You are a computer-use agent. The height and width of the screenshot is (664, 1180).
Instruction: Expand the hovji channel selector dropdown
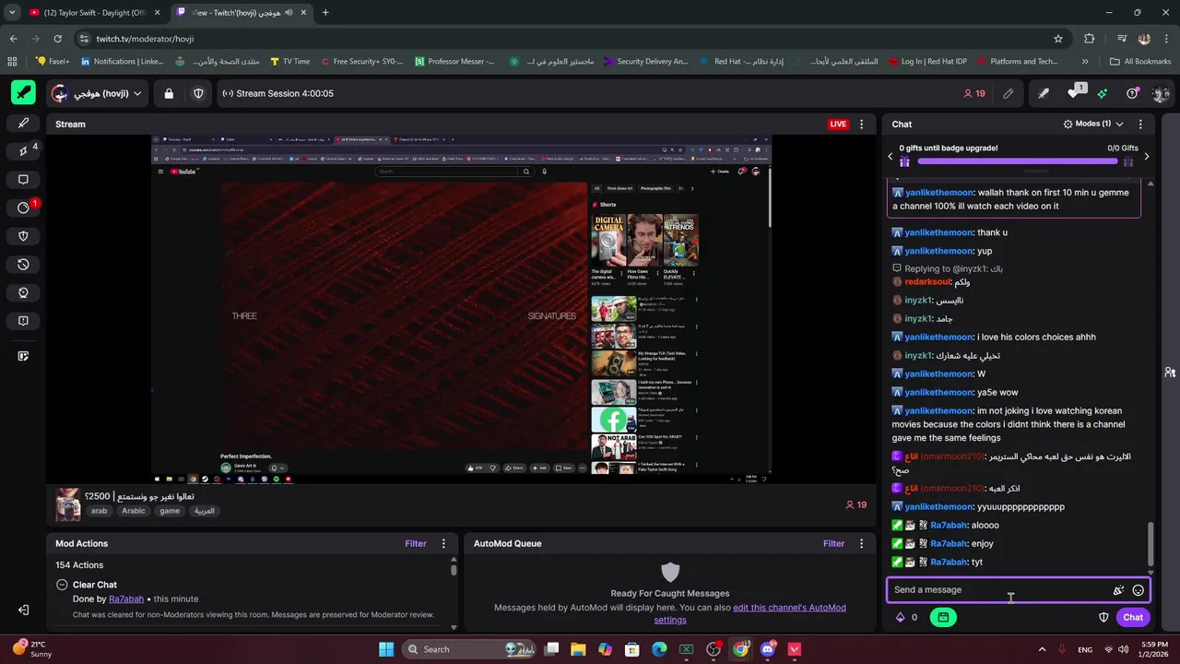pyautogui.click(x=99, y=93)
